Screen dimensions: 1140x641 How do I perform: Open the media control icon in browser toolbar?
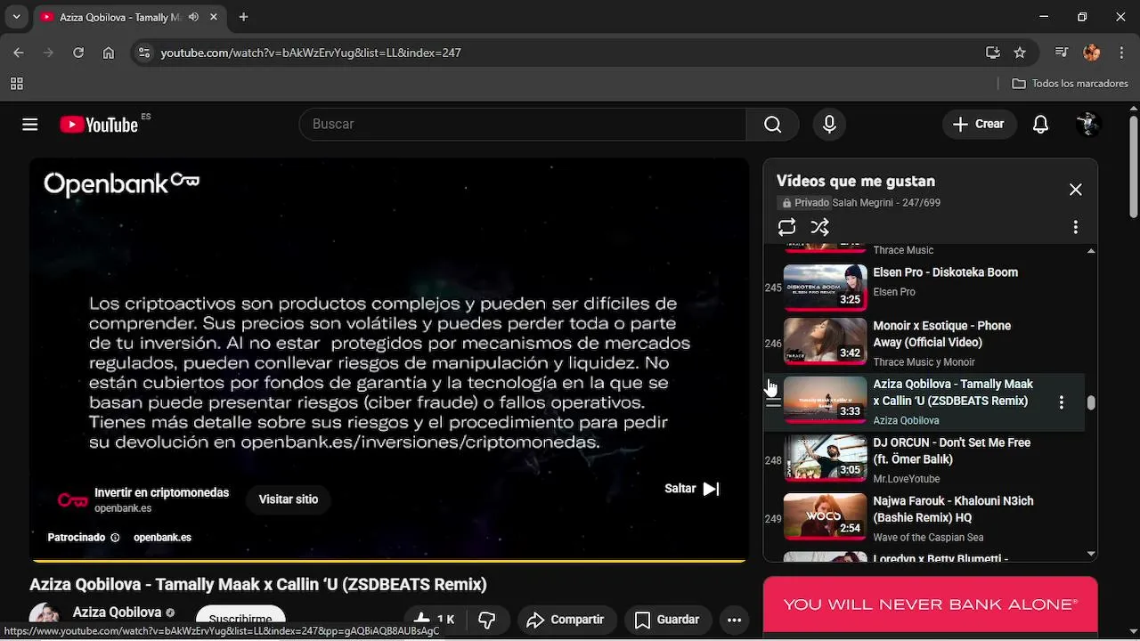point(1062,53)
